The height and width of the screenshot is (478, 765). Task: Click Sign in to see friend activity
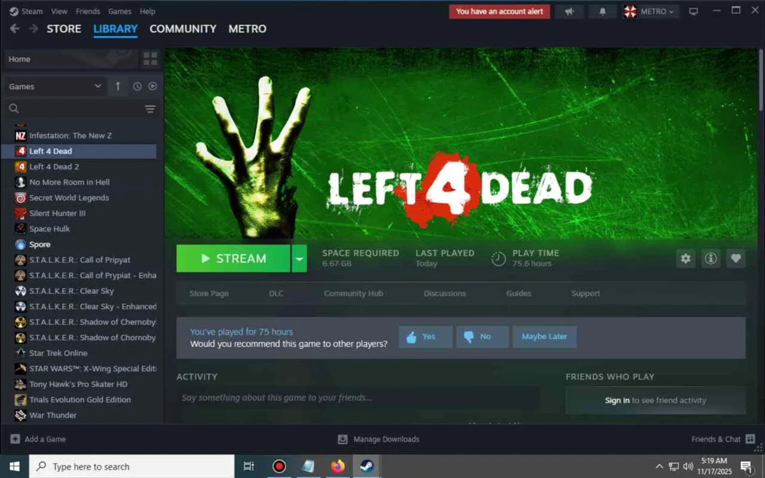(x=617, y=400)
